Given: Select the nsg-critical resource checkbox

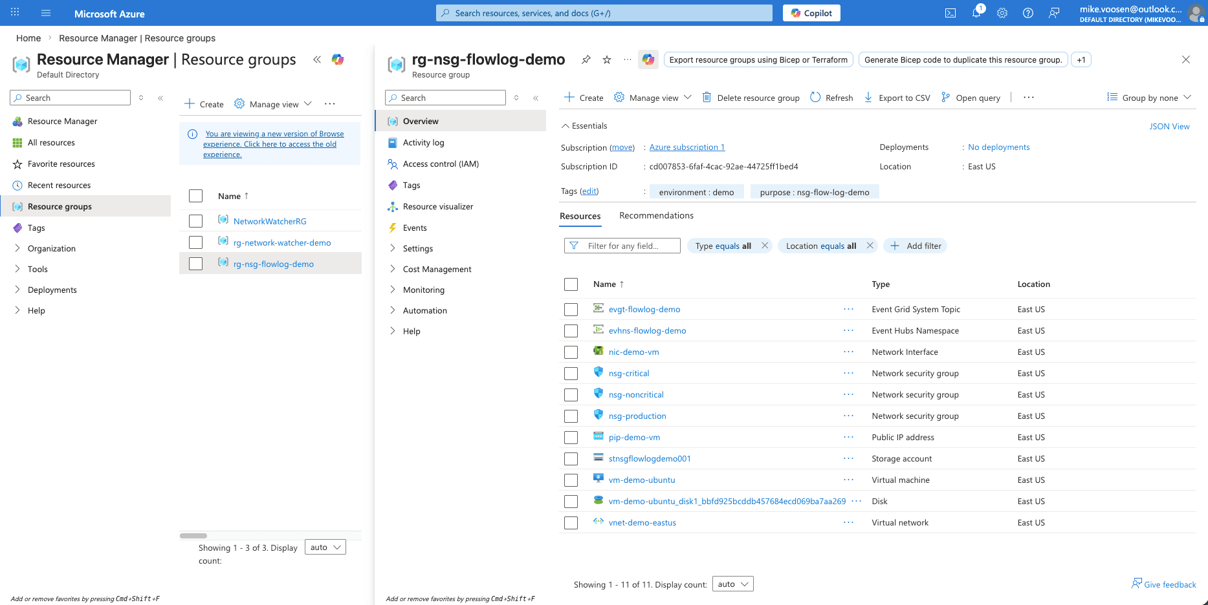Looking at the screenshot, I should coord(571,373).
